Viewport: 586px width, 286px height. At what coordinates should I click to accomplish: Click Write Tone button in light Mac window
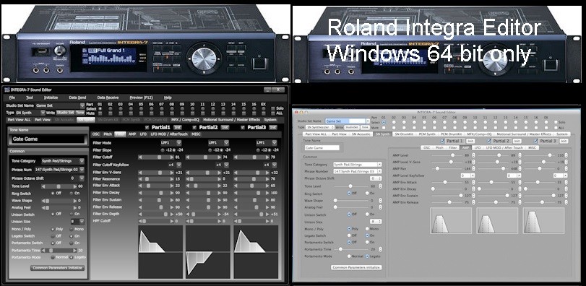[x=365, y=127]
